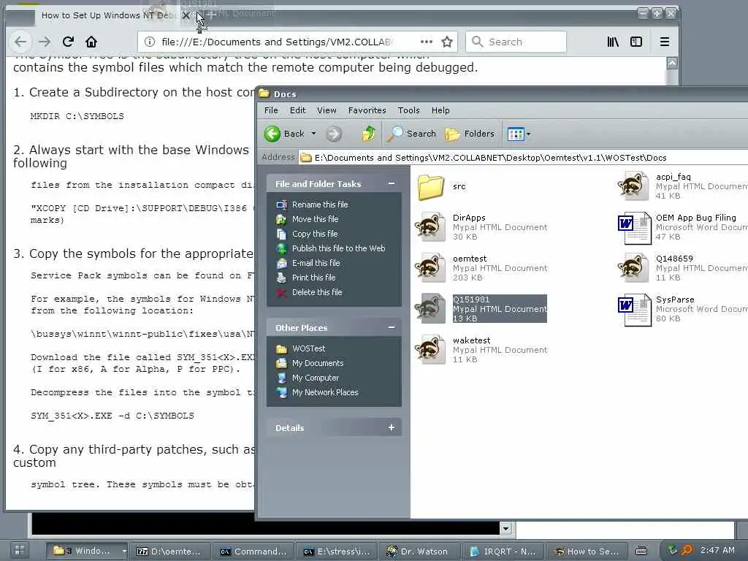
Task: Click 'Copy this file' task
Action: tap(308, 234)
